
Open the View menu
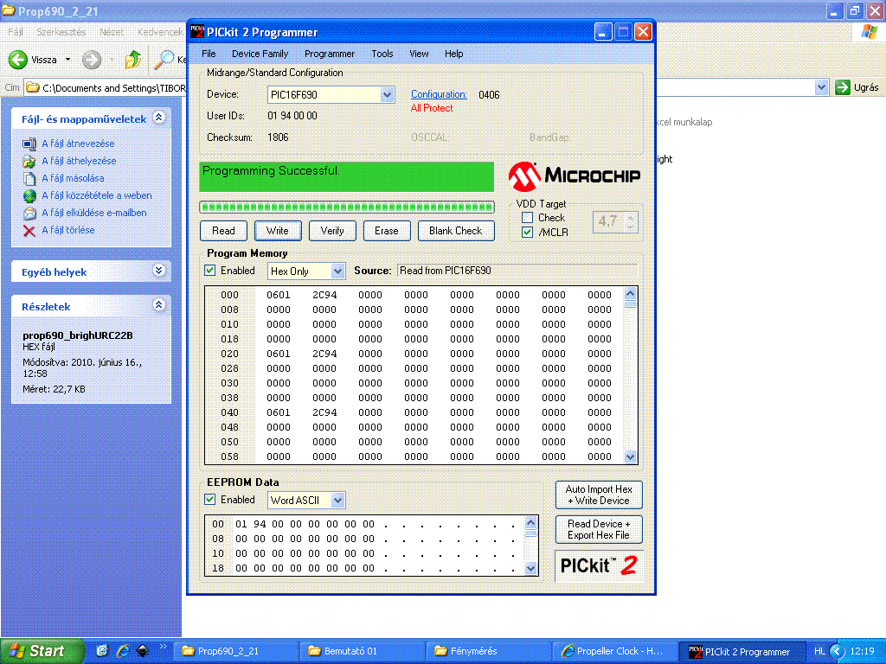pos(419,54)
